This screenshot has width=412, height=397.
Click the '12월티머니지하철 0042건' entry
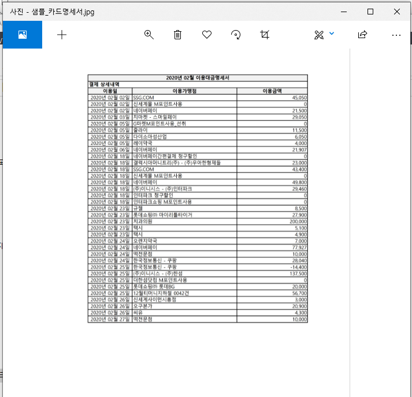[161, 293]
